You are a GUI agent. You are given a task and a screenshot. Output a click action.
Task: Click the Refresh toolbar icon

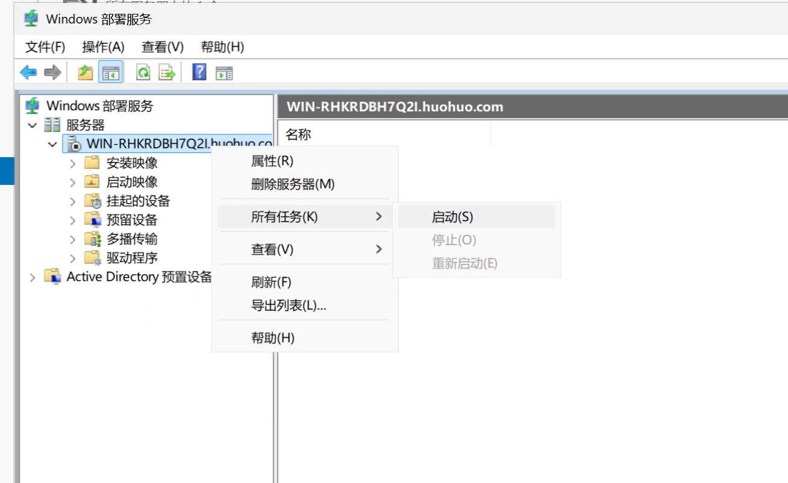tap(143, 73)
